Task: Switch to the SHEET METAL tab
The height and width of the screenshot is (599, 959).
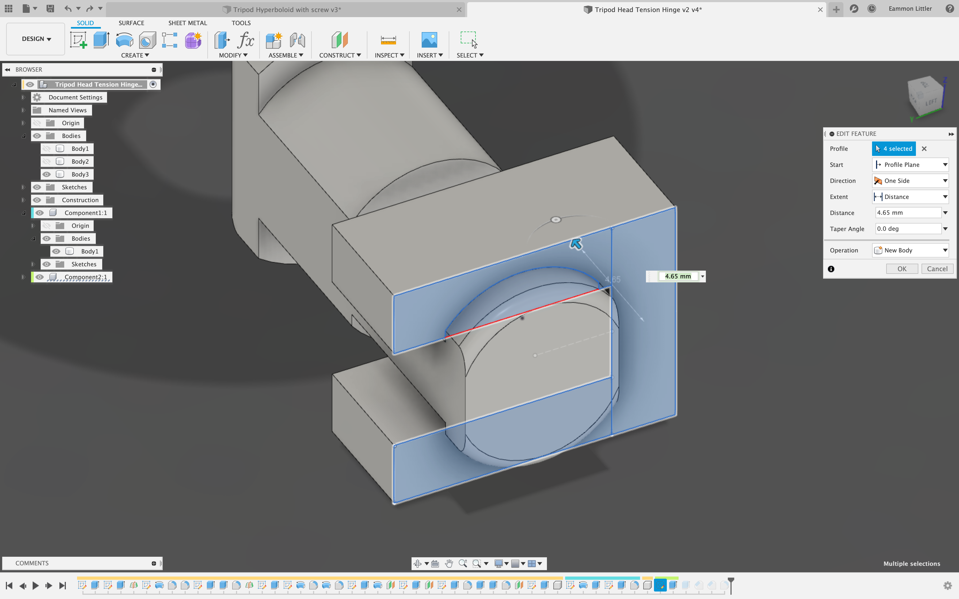Action: point(188,23)
